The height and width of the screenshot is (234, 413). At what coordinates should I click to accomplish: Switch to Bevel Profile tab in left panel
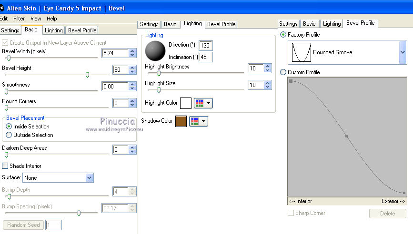coord(82,30)
